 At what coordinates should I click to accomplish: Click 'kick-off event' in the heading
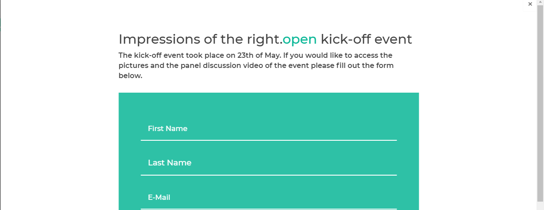[366, 39]
